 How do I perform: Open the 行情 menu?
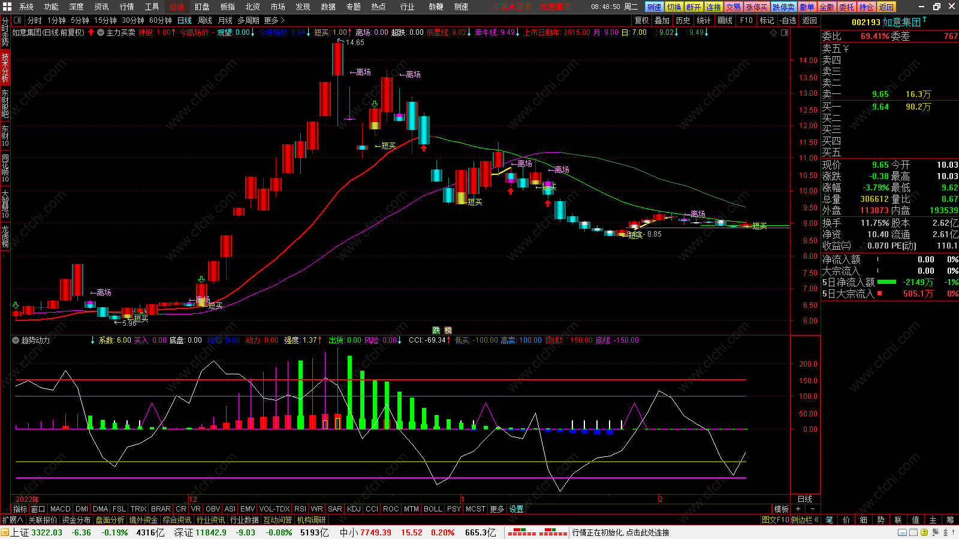(127, 7)
